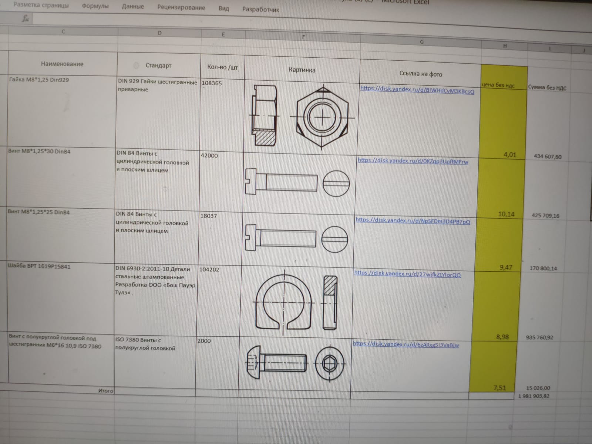Viewport: 592px width, 444px height.
Task: Click the button-head hex socket screw drawing
Action: (295, 363)
